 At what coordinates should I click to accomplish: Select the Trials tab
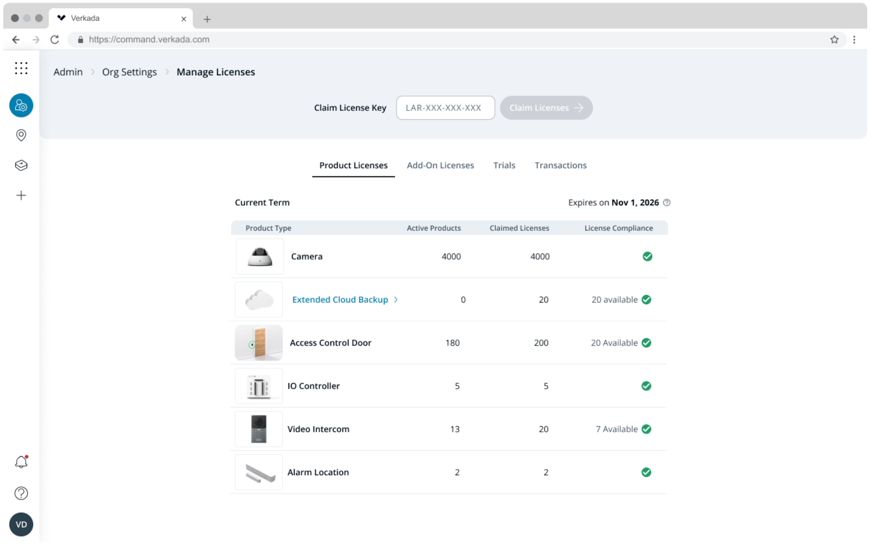pyautogui.click(x=504, y=165)
